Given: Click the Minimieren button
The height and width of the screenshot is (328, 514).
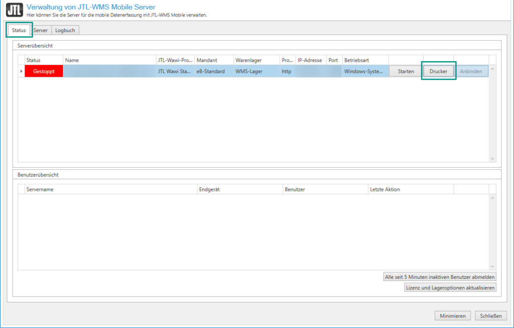Looking at the screenshot, I should [453, 315].
